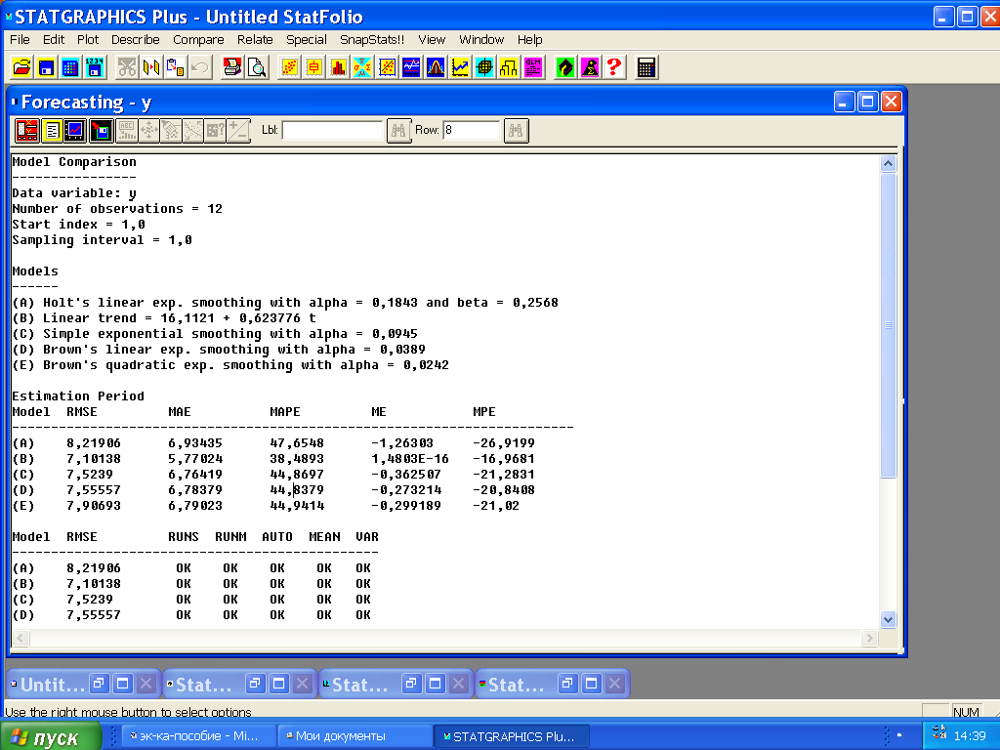
Task: Open the Scatterplot icon
Action: pyautogui.click(x=289, y=67)
